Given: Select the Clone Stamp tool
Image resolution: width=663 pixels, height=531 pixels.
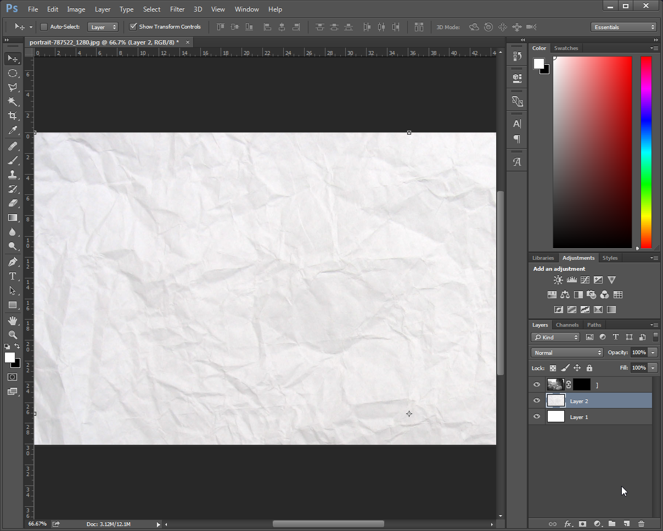Looking at the screenshot, I should [13, 175].
